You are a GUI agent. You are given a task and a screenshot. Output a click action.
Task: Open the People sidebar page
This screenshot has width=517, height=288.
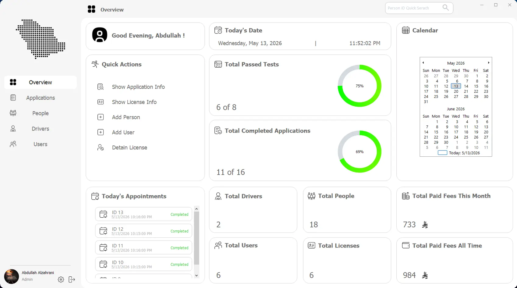41,113
